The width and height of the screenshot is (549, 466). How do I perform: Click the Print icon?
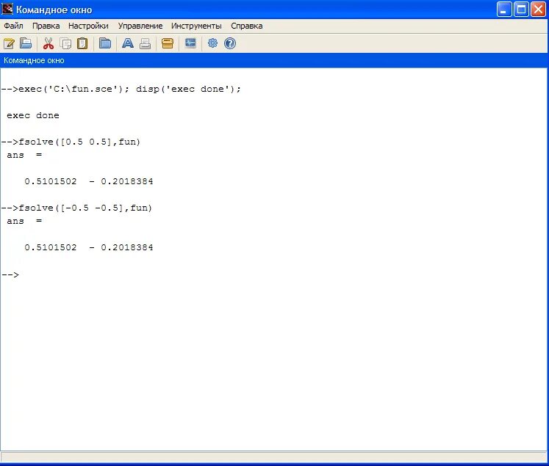pyautogui.click(x=145, y=44)
